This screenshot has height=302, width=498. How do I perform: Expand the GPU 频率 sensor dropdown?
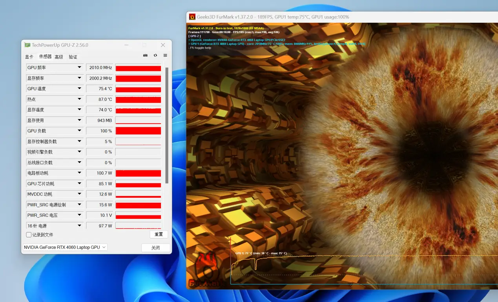click(x=79, y=67)
